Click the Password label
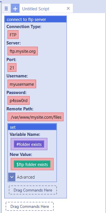This screenshot has height=213, width=106. point(17,92)
